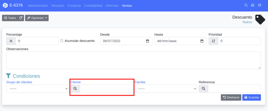The height and width of the screenshot is (111, 268).
Task: Open the help question mark icon
Action: pos(253,5)
